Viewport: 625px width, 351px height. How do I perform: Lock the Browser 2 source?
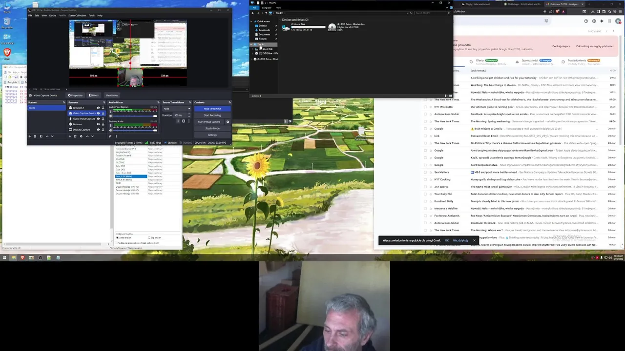(103, 108)
